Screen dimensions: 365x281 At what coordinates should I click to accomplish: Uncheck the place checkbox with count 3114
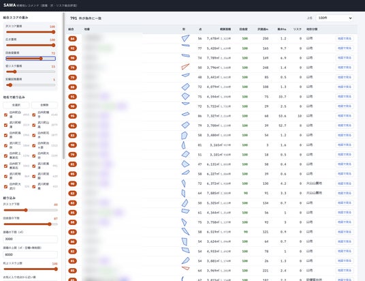pyautogui.click(x=6, y=125)
